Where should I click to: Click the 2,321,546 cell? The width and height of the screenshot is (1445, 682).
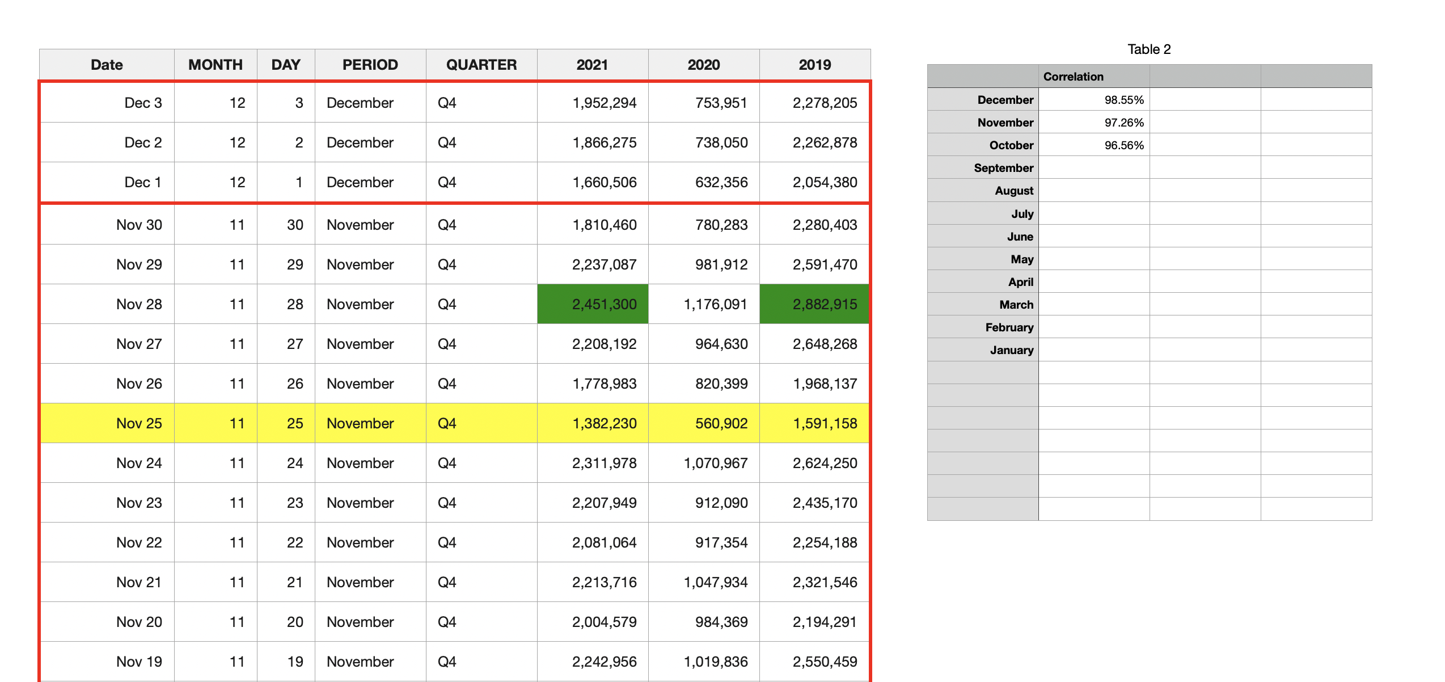(x=815, y=582)
